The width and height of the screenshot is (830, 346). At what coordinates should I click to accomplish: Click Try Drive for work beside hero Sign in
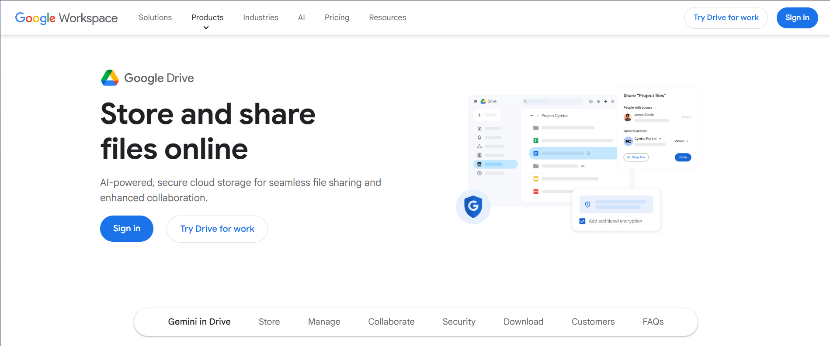[217, 229]
